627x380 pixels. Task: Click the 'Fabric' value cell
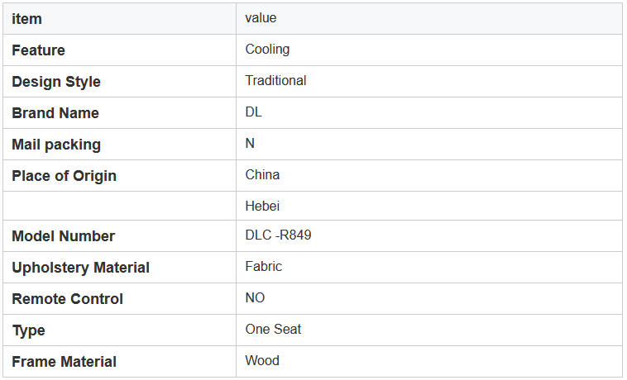(429, 268)
